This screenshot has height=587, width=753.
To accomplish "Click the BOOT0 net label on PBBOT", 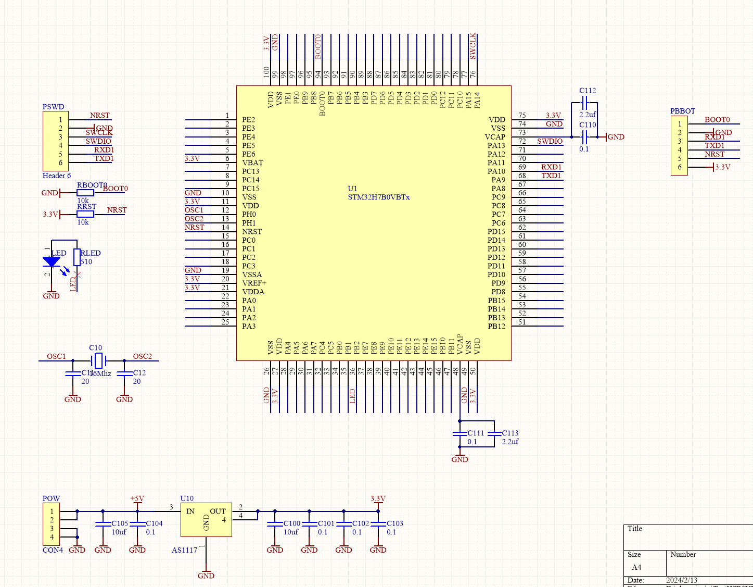I will pos(717,119).
